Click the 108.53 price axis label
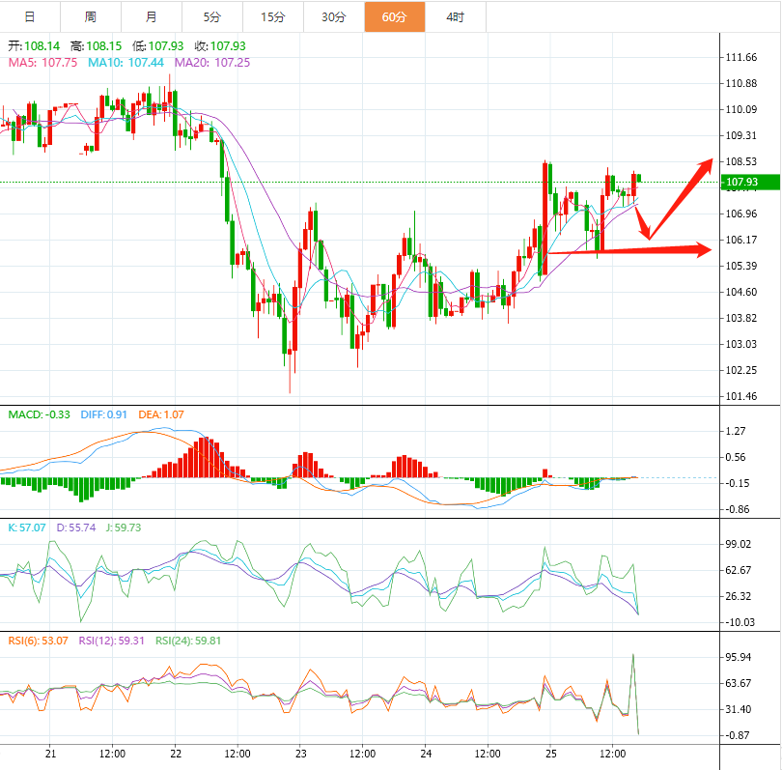 coord(741,161)
